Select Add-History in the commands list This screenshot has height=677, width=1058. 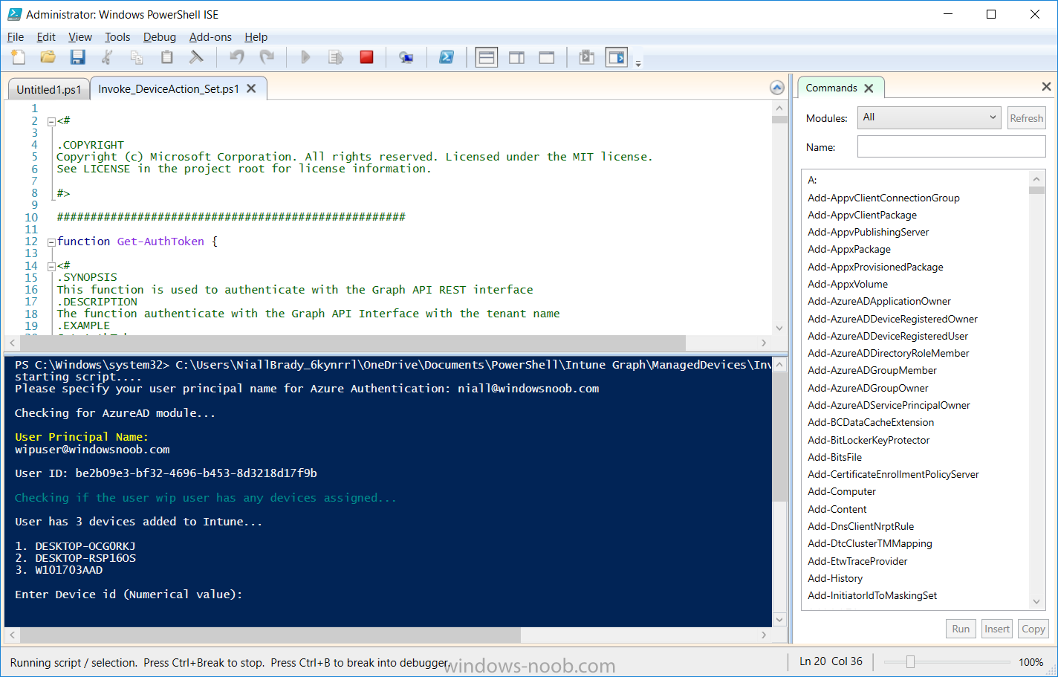pos(835,578)
